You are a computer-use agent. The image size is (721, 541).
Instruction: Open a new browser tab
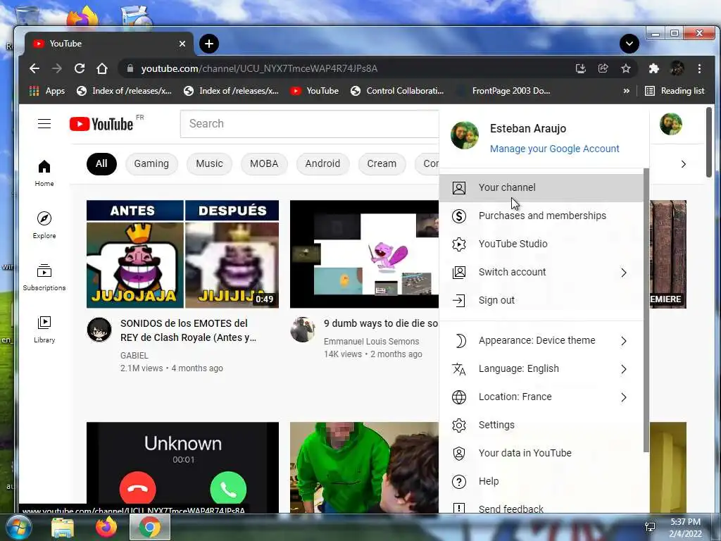pyautogui.click(x=208, y=44)
